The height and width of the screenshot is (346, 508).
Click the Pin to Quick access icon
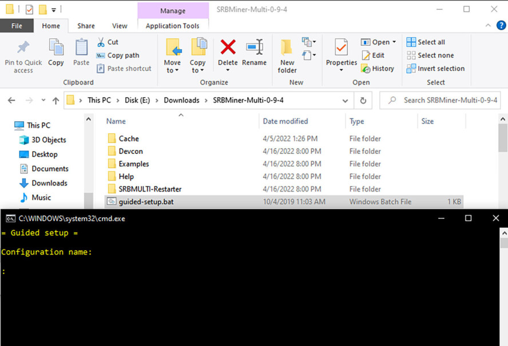point(23,47)
